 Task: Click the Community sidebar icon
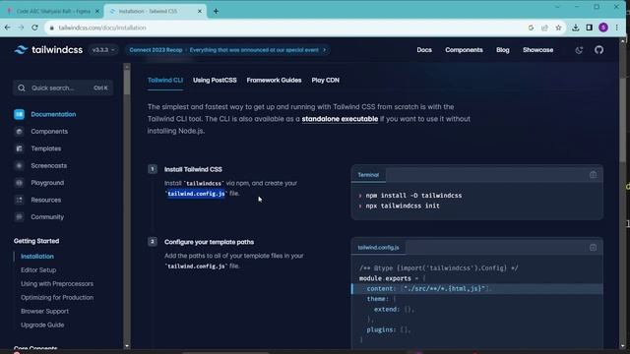19,217
